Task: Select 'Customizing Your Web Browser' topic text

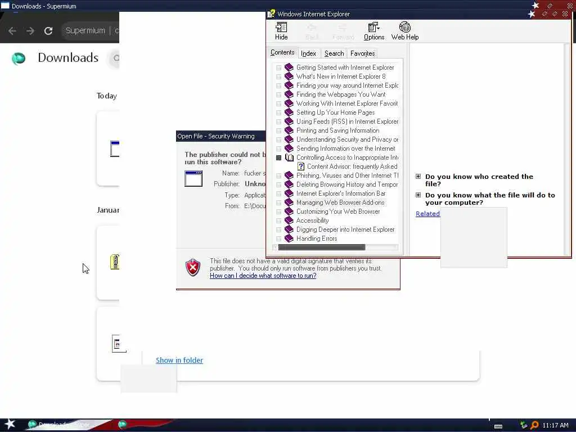Action: [338, 211]
